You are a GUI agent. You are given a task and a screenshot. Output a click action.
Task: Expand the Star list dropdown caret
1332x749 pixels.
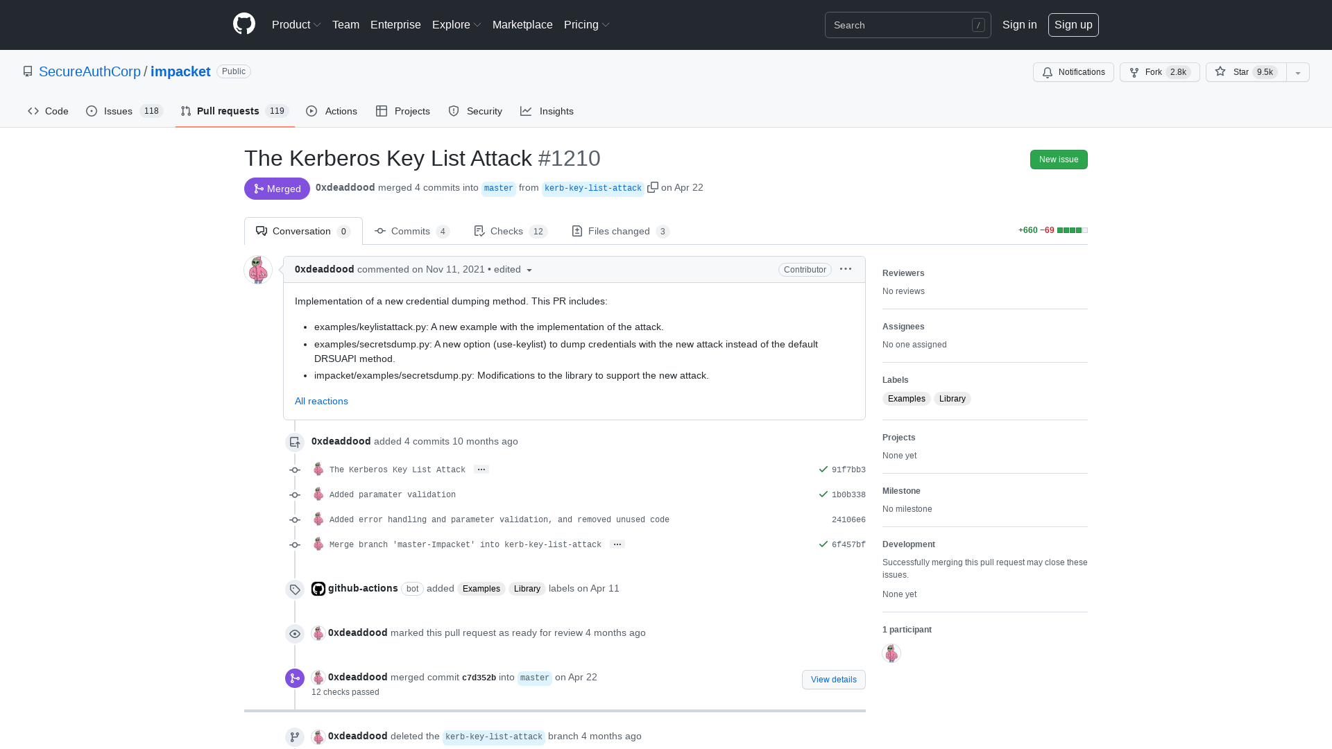[1298, 72]
